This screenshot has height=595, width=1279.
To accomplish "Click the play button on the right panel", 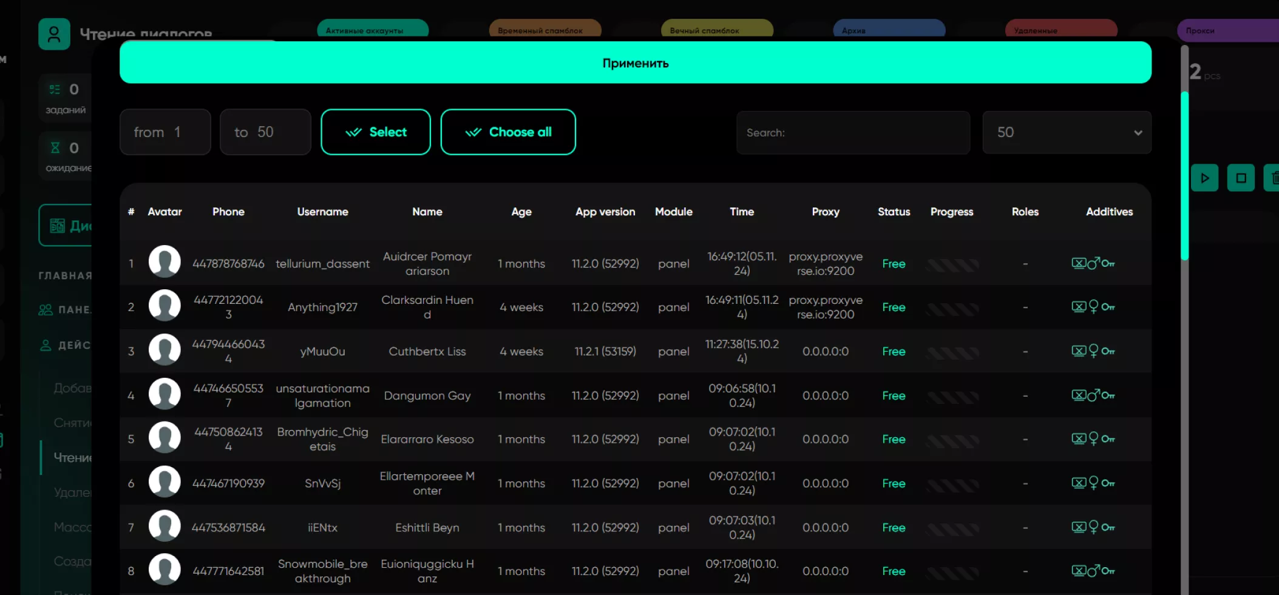I will [1204, 178].
